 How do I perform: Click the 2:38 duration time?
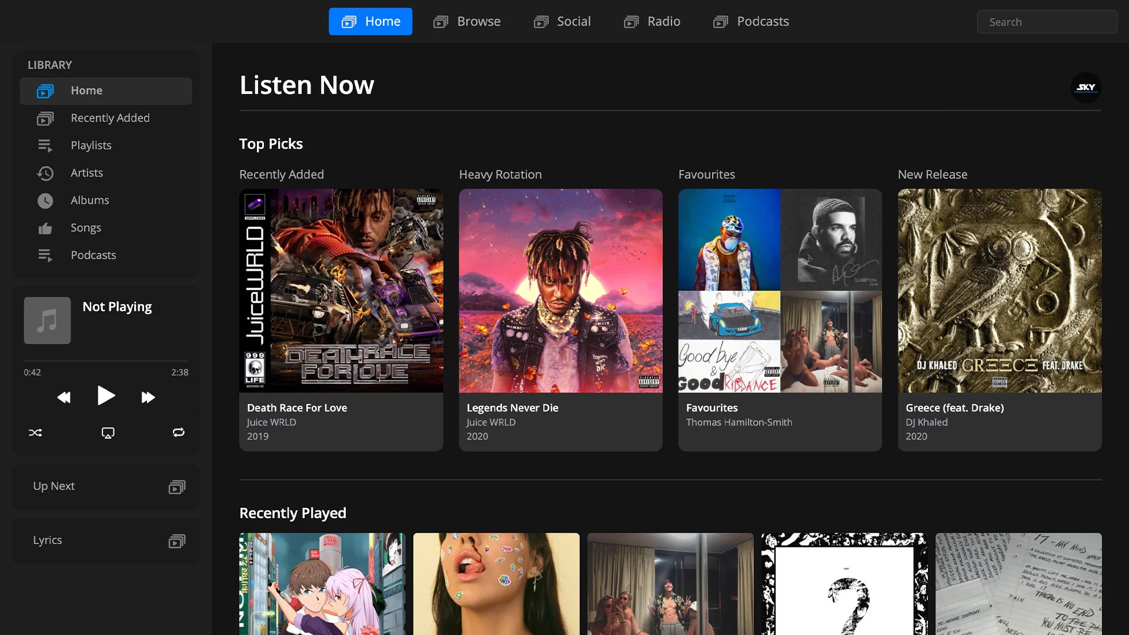coord(180,372)
